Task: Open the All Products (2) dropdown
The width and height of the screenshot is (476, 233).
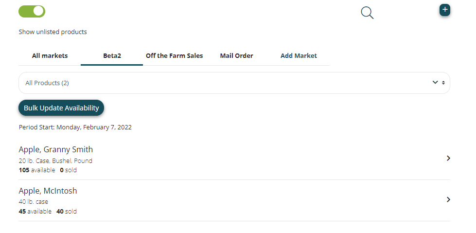Action: coord(234,83)
